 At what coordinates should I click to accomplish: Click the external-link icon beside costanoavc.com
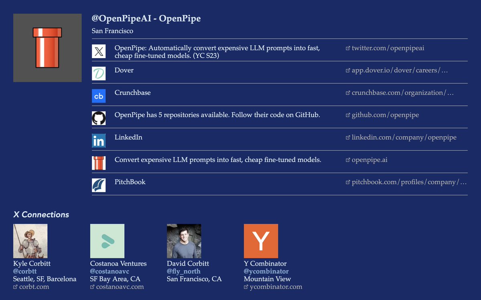tap(92, 287)
